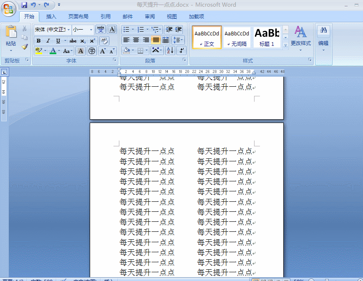Viewport: 363px width, 281px height.
Task: Apply character border (boxed A)
Action: 112,29
